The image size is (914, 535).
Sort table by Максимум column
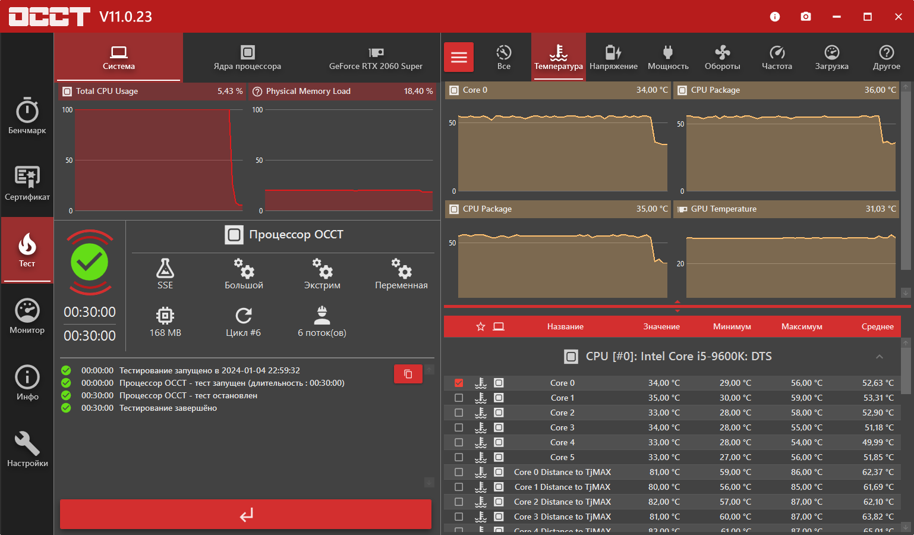(802, 326)
